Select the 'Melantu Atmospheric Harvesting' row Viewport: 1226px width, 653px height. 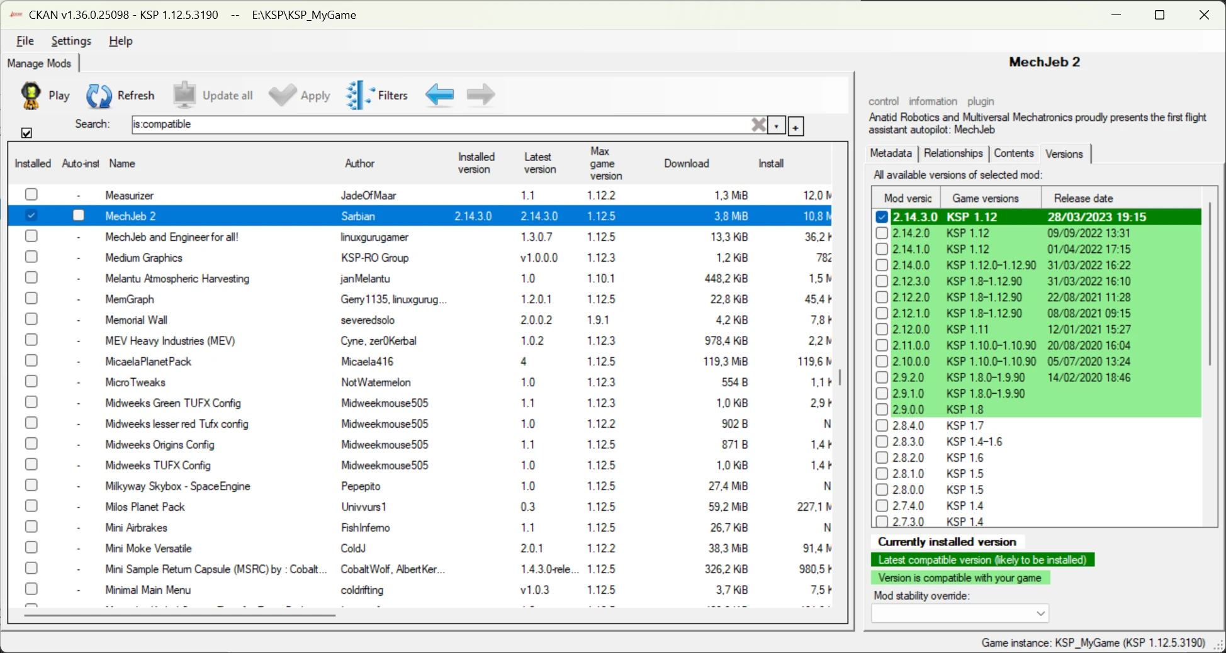(x=419, y=278)
